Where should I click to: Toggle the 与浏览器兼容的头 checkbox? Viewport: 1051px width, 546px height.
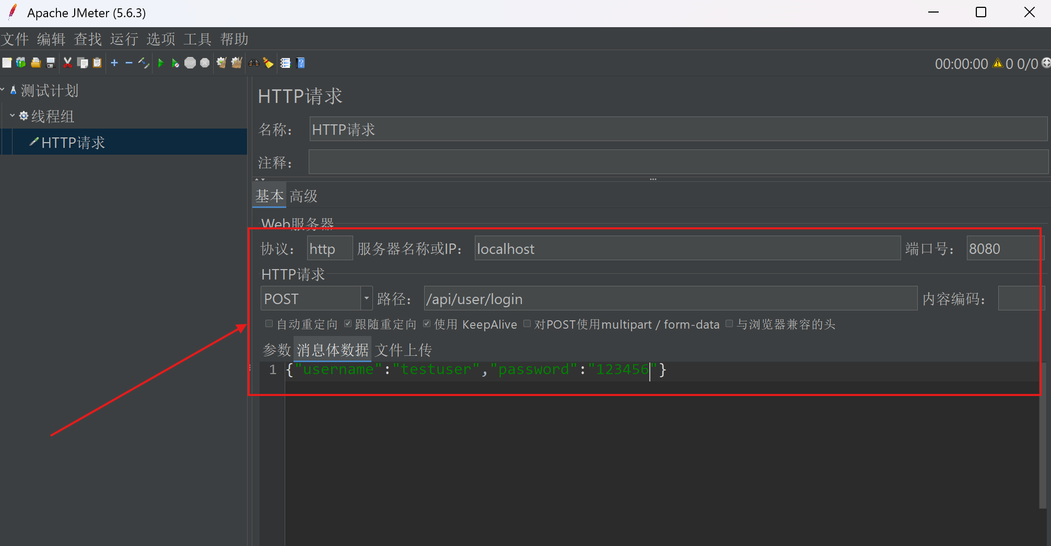click(729, 324)
